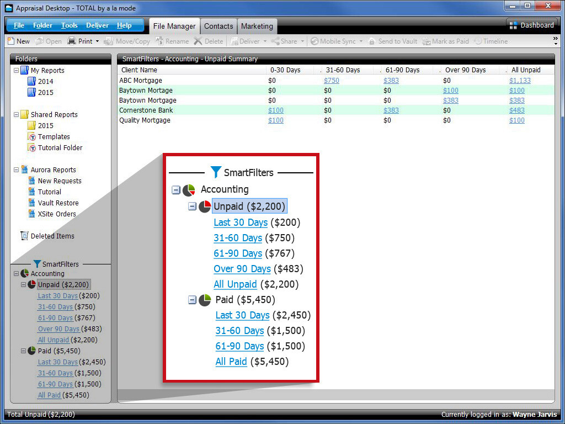The height and width of the screenshot is (424, 565).
Task: Open All Unpaid link in the sidebar
Action: [54, 340]
